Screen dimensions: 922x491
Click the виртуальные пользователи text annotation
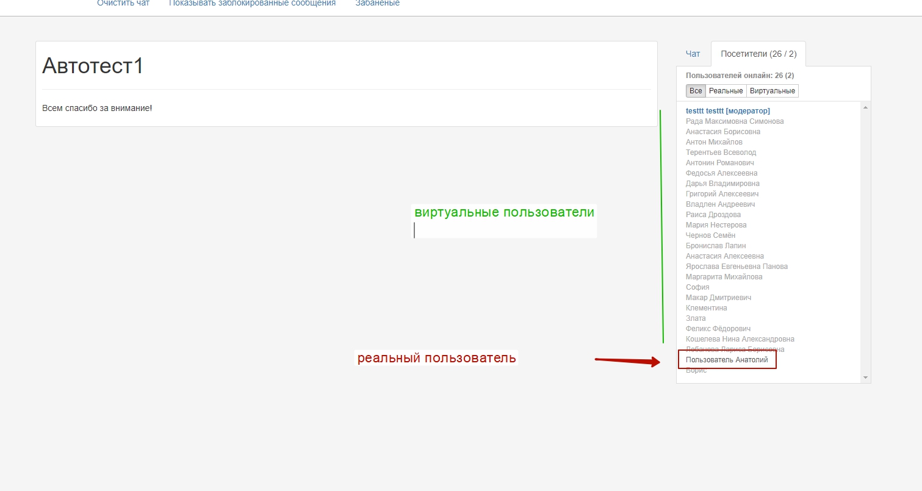point(504,213)
